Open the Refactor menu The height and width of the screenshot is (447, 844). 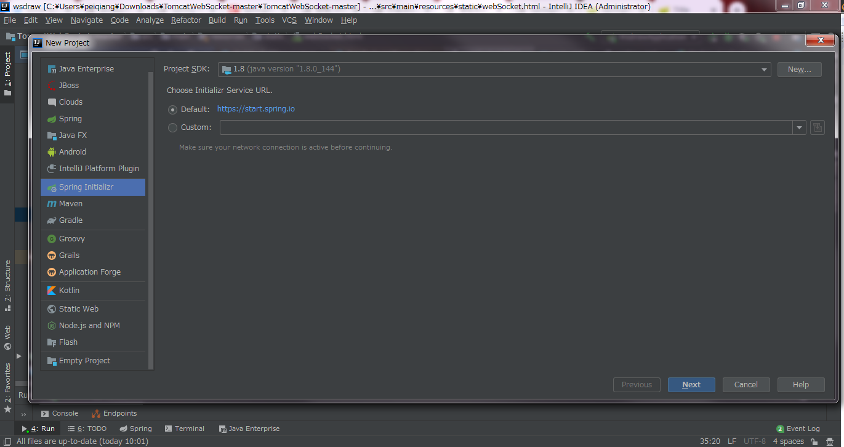coord(186,20)
